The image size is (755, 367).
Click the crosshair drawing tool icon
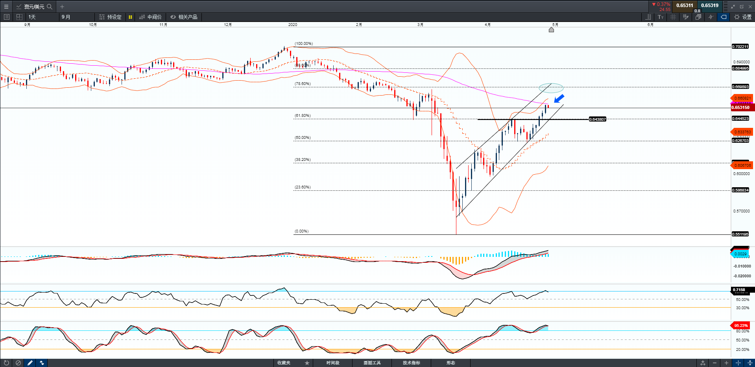686,17
